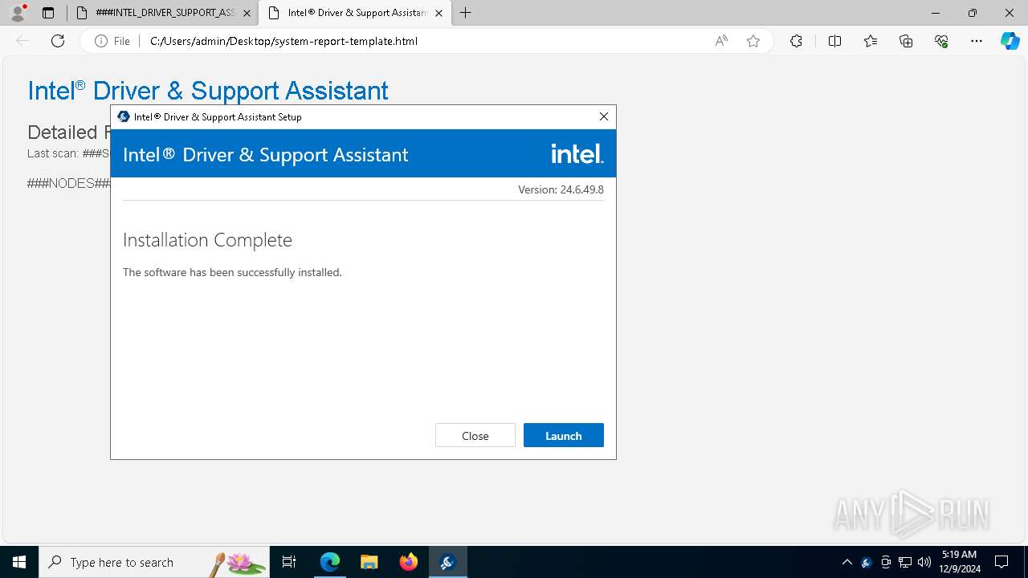Image resolution: width=1028 pixels, height=578 pixels.
Task: Open Firefox from the taskbar
Action: [409, 562]
